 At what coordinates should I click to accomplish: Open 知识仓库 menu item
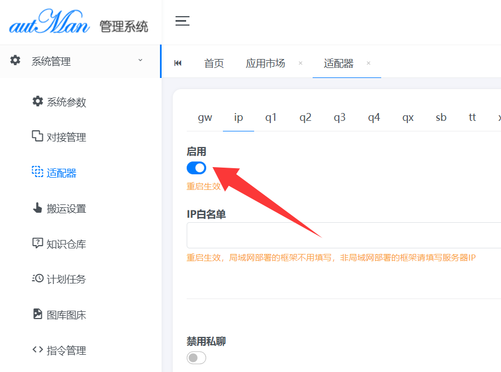(66, 244)
